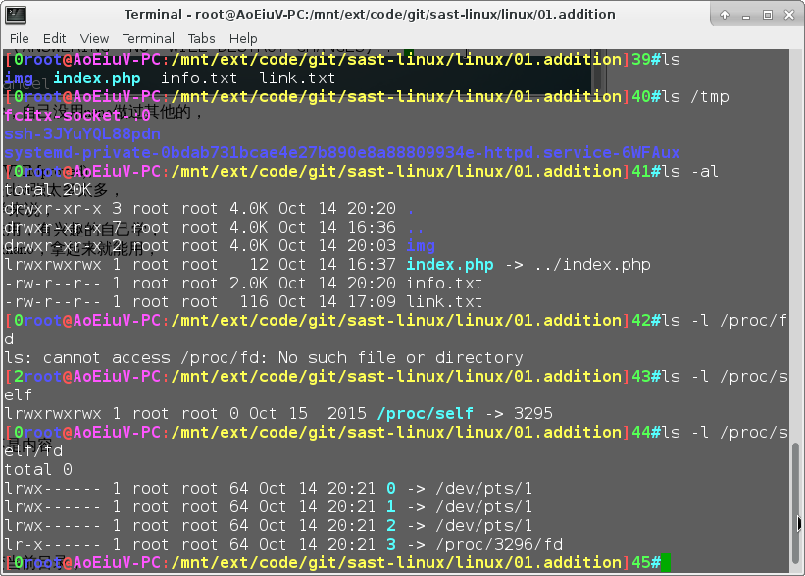Open the Terminal menu
The image size is (805, 576).
tap(148, 38)
